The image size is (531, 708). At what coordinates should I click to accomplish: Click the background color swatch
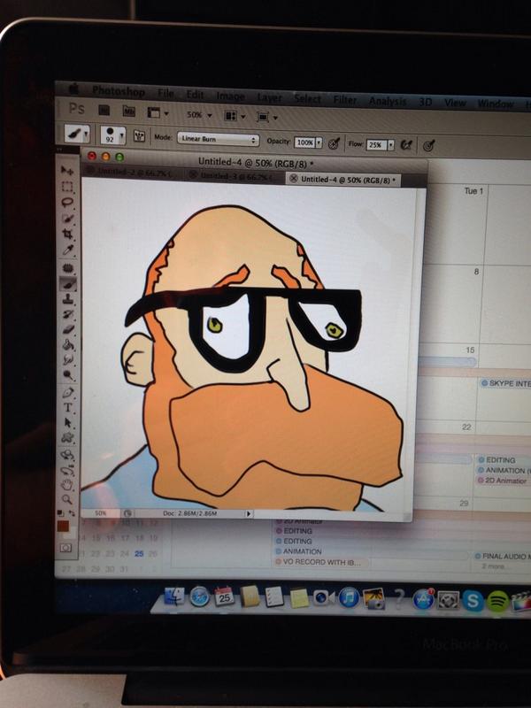click(x=71, y=534)
